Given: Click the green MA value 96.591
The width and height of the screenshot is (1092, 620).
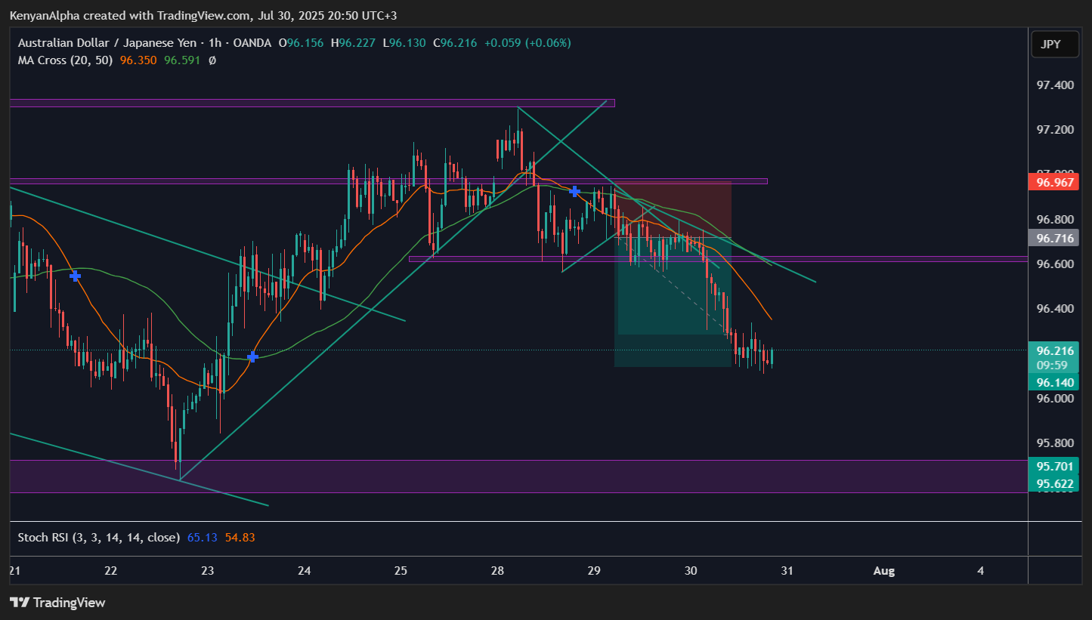Looking at the screenshot, I should coord(182,60).
